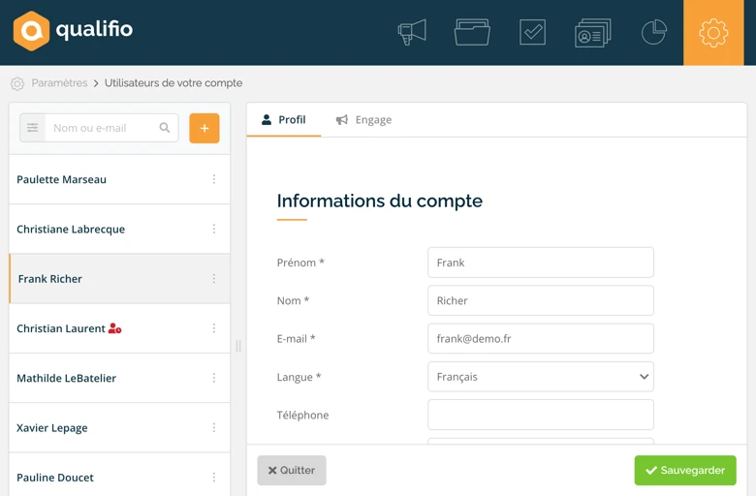Click the gear icon beside Paramètres breadcrumb
The width and height of the screenshot is (756, 496).
(17, 83)
